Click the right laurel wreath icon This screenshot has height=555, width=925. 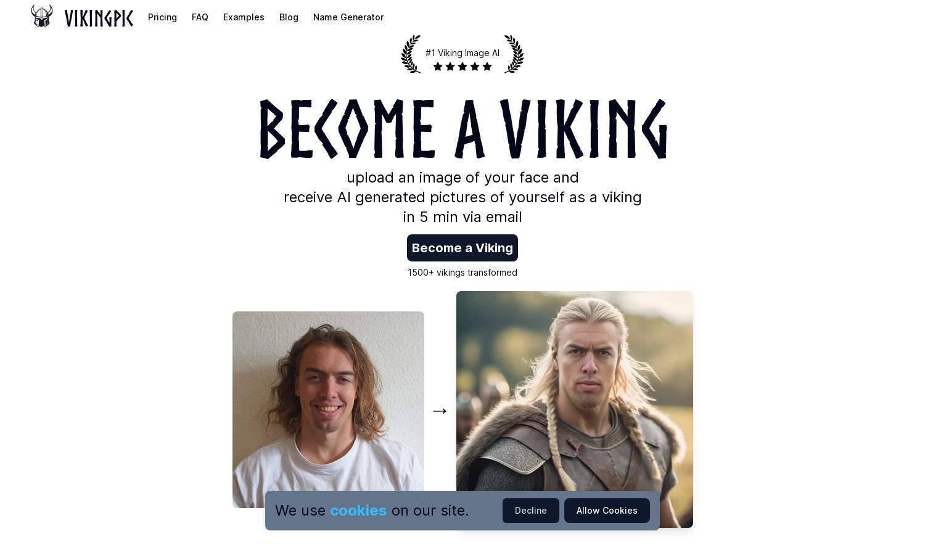pyautogui.click(x=514, y=54)
